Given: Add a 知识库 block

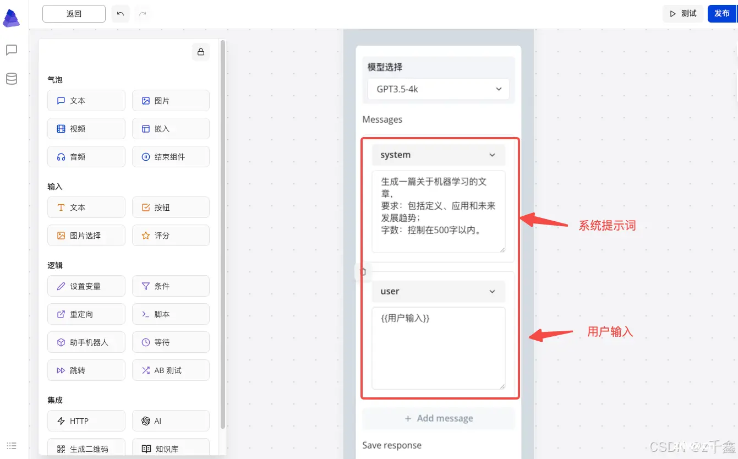Looking at the screenshot, I should (x=171, y=448).
